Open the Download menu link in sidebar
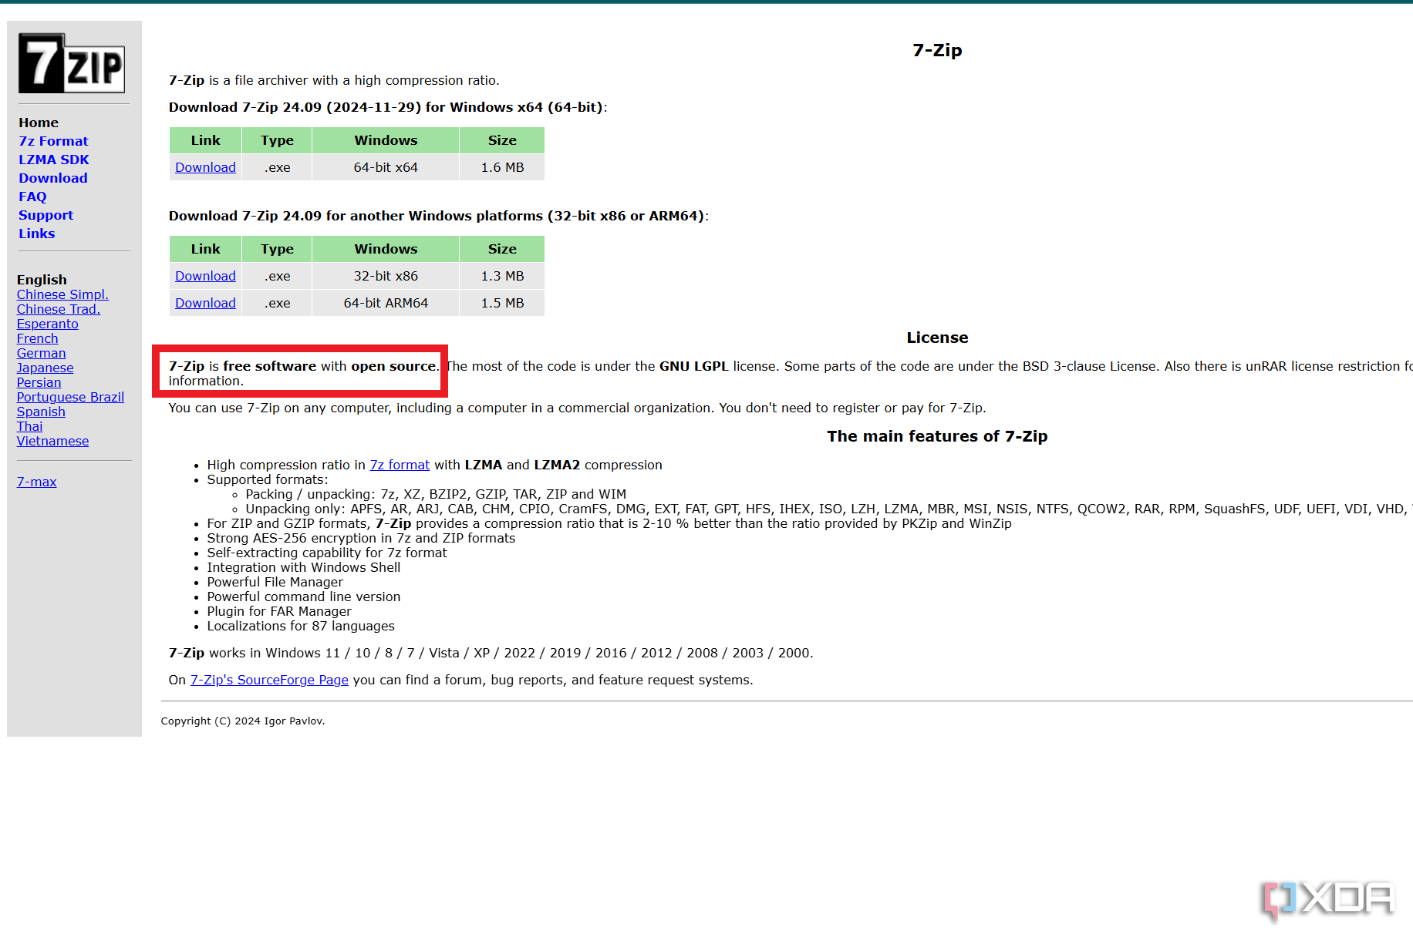The width and height of the screenshot is (1413, 941). point(53,178)
